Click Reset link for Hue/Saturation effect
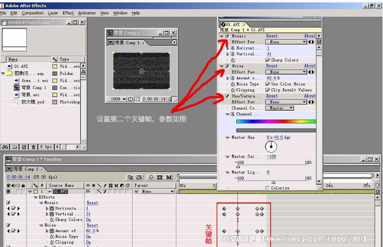Image resolution: width=383 pixels, height=247 pixels. pyautogui.click(x=272, y=96)
